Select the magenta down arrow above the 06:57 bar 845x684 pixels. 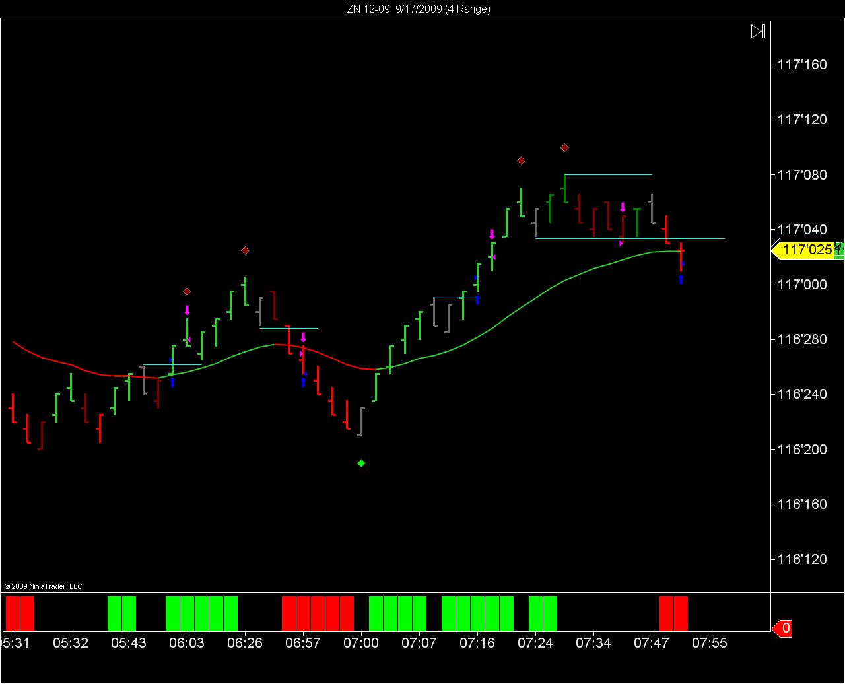click(303, 337)
